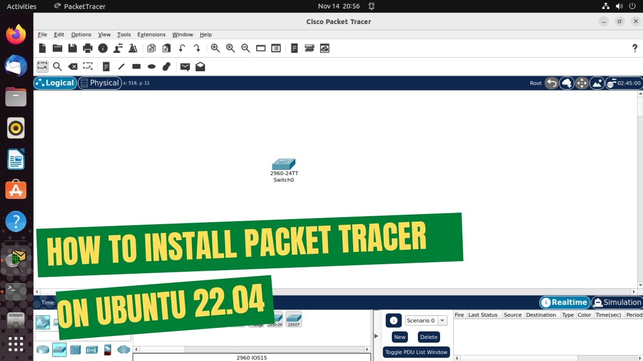643x361 pixels.
Task: Create a new file with the New icon
Action: click(43, 48)
